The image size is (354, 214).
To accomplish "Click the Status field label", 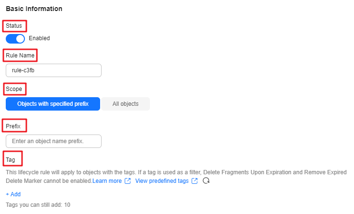I will (14, 26).
